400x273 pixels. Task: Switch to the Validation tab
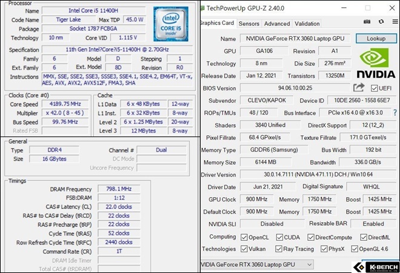click(307, 24)
